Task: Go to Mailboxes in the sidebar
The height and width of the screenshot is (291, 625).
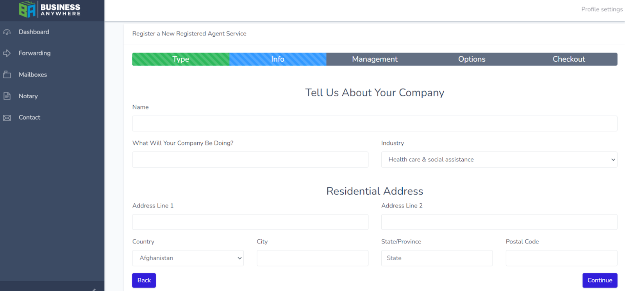Action: [x=33, y=75]
